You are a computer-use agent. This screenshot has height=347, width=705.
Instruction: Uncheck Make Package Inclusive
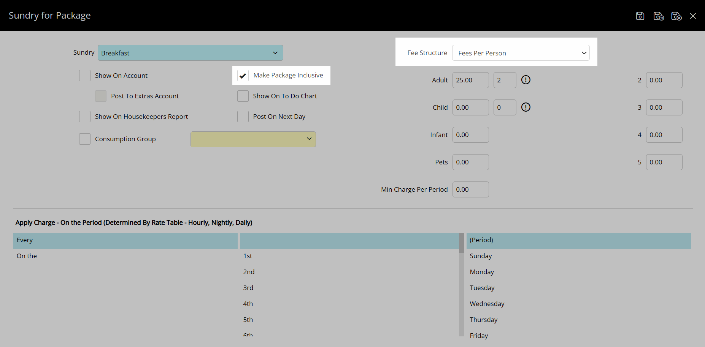click(243, 76)
